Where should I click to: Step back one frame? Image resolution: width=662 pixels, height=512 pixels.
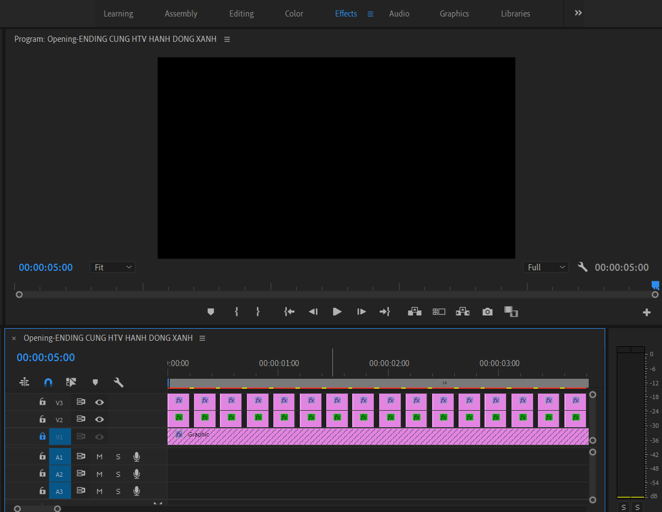click(x=313, y=312)
